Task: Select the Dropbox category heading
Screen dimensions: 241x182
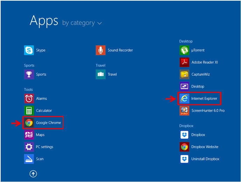Action: [186, 126]
